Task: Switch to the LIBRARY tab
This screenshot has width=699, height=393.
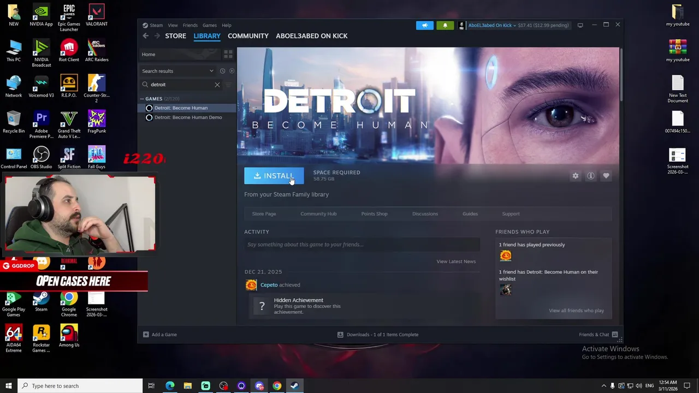Action: pos(207,36)
